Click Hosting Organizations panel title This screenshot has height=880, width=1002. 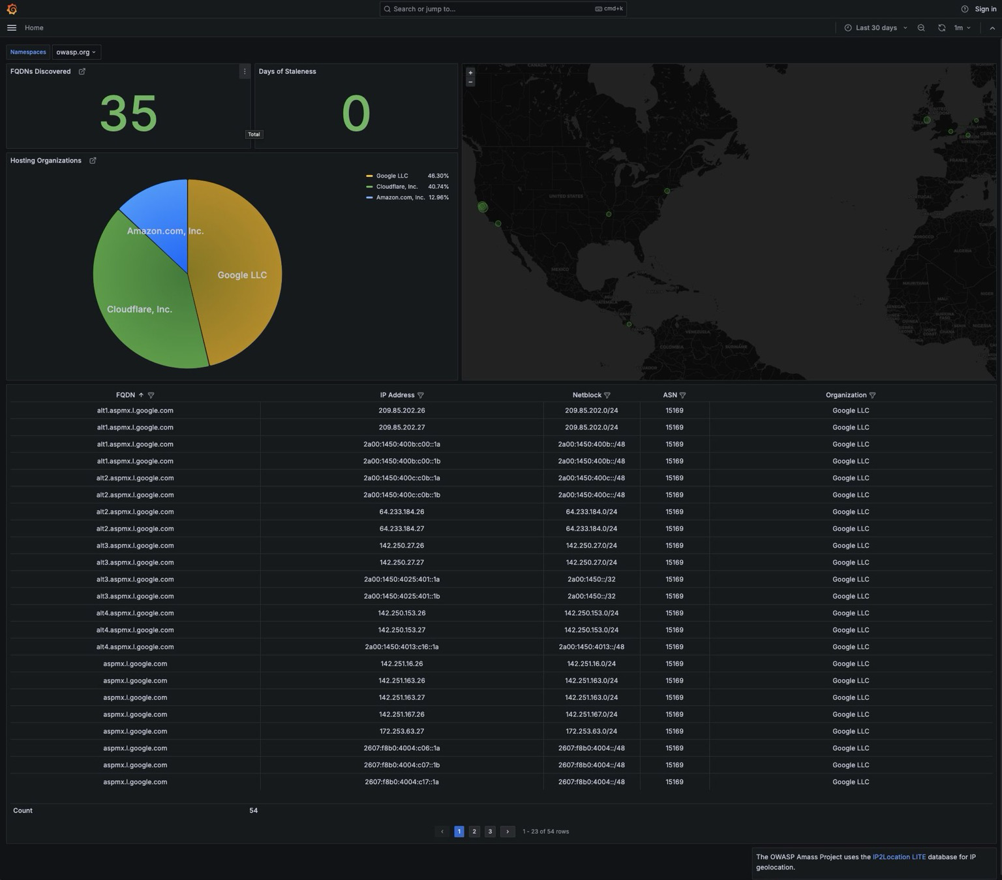click(46, 161)
